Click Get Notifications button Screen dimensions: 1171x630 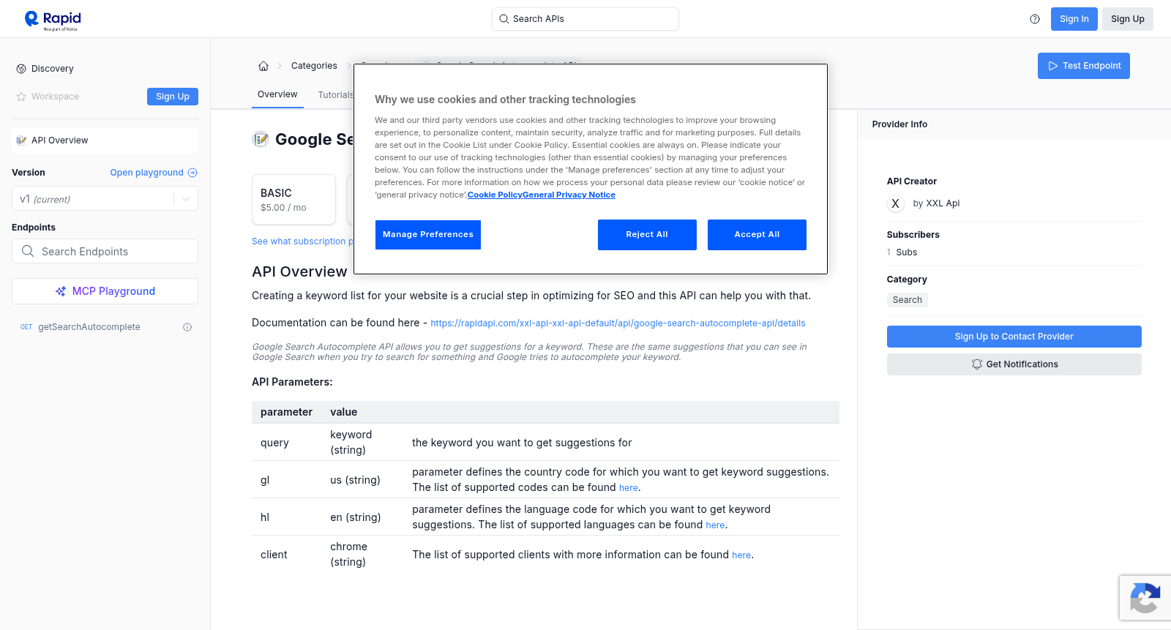pos(1014,364)
